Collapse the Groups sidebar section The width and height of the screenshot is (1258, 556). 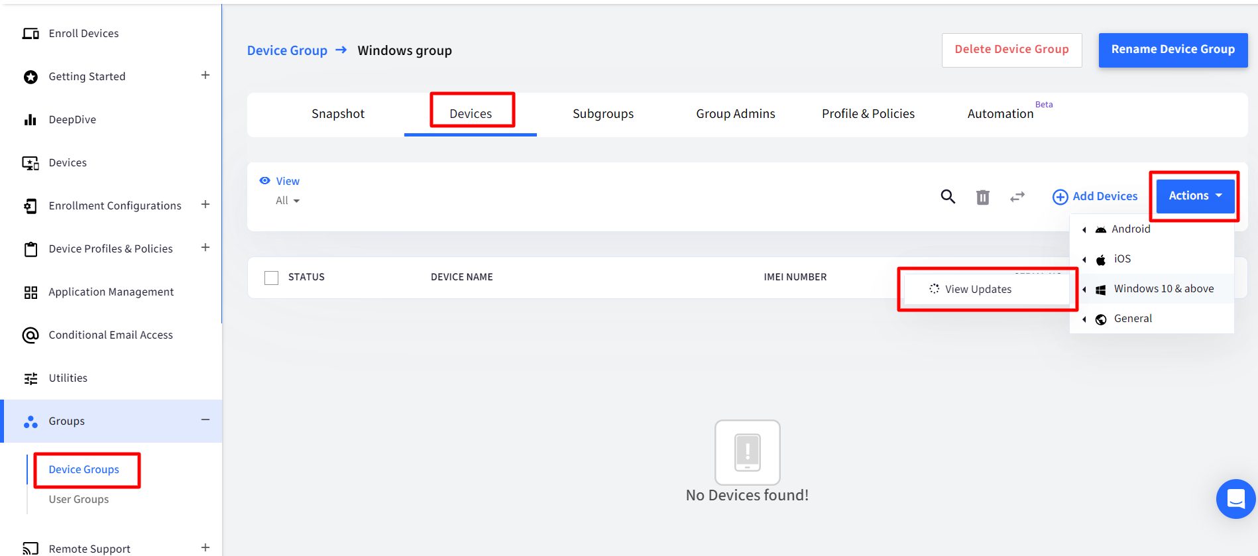click(x=205, y=420)
